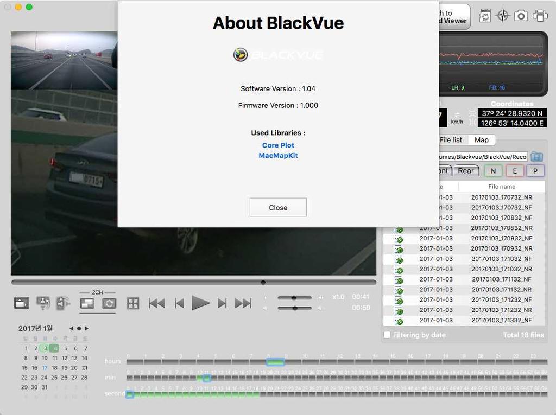Click the longitude coordinate readout

[x=512, y=123]
